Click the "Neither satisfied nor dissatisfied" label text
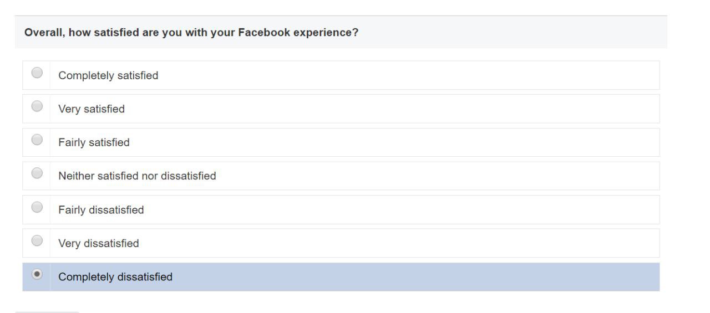This screenshot has height=313, width=710. pyautogui.click(x=137, y=177)
